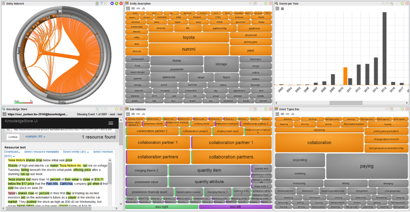Click the bracket box icon in Entity description toolbar
Screen dimensions: 410x212
click(x=133, y=9)
